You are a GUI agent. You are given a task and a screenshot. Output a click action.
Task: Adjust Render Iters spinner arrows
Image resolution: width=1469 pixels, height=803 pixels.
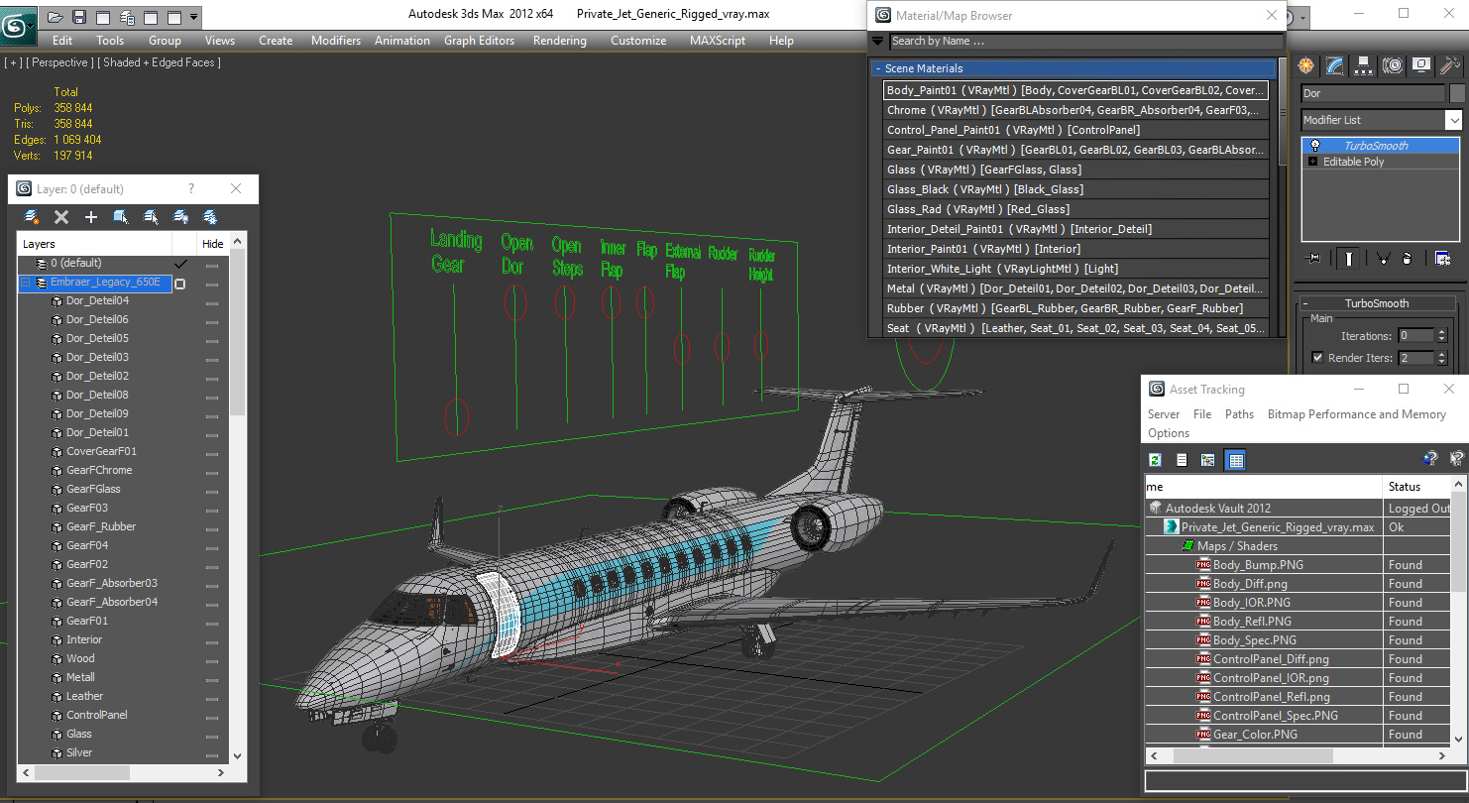(x=1442, y=358)
